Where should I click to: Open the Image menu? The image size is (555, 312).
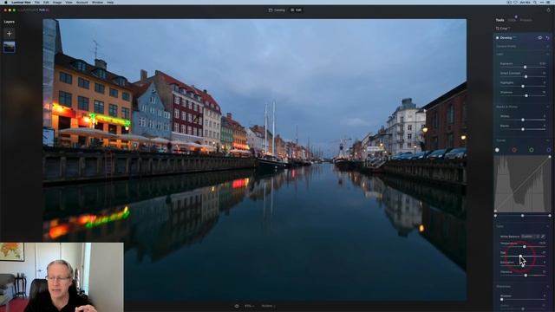[x=57, y=2]
